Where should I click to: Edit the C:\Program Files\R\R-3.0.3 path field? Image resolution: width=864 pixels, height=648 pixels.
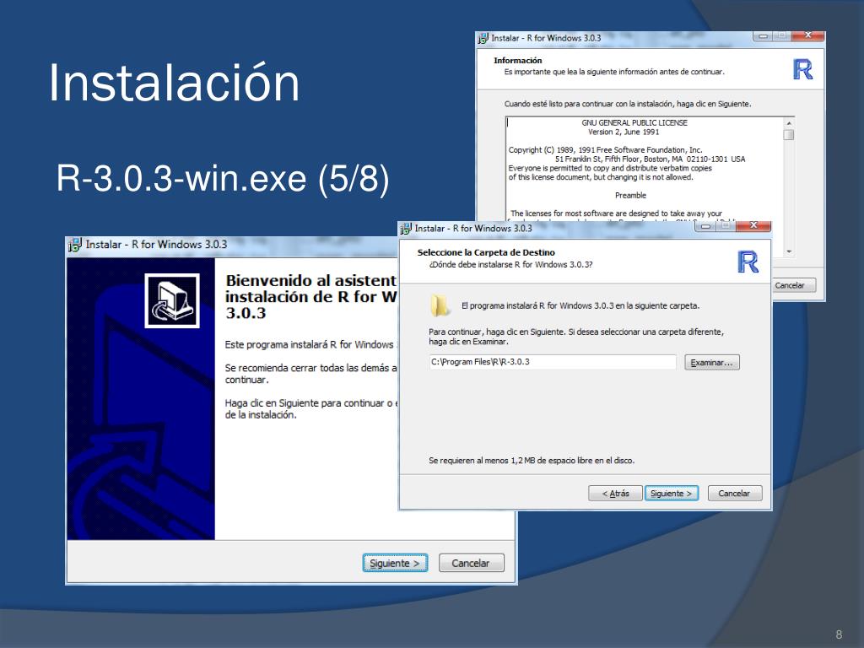pos(552,361)
